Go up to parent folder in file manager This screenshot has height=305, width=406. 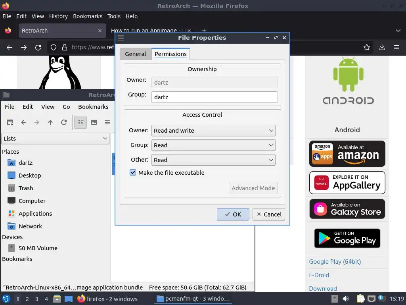click(x=50, y=122)
